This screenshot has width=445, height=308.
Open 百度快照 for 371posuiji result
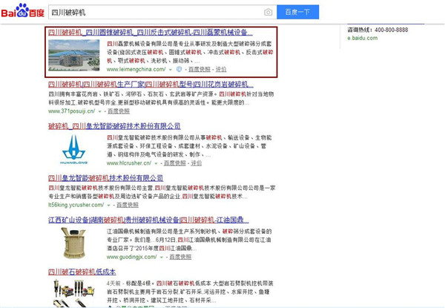(119, 111)
